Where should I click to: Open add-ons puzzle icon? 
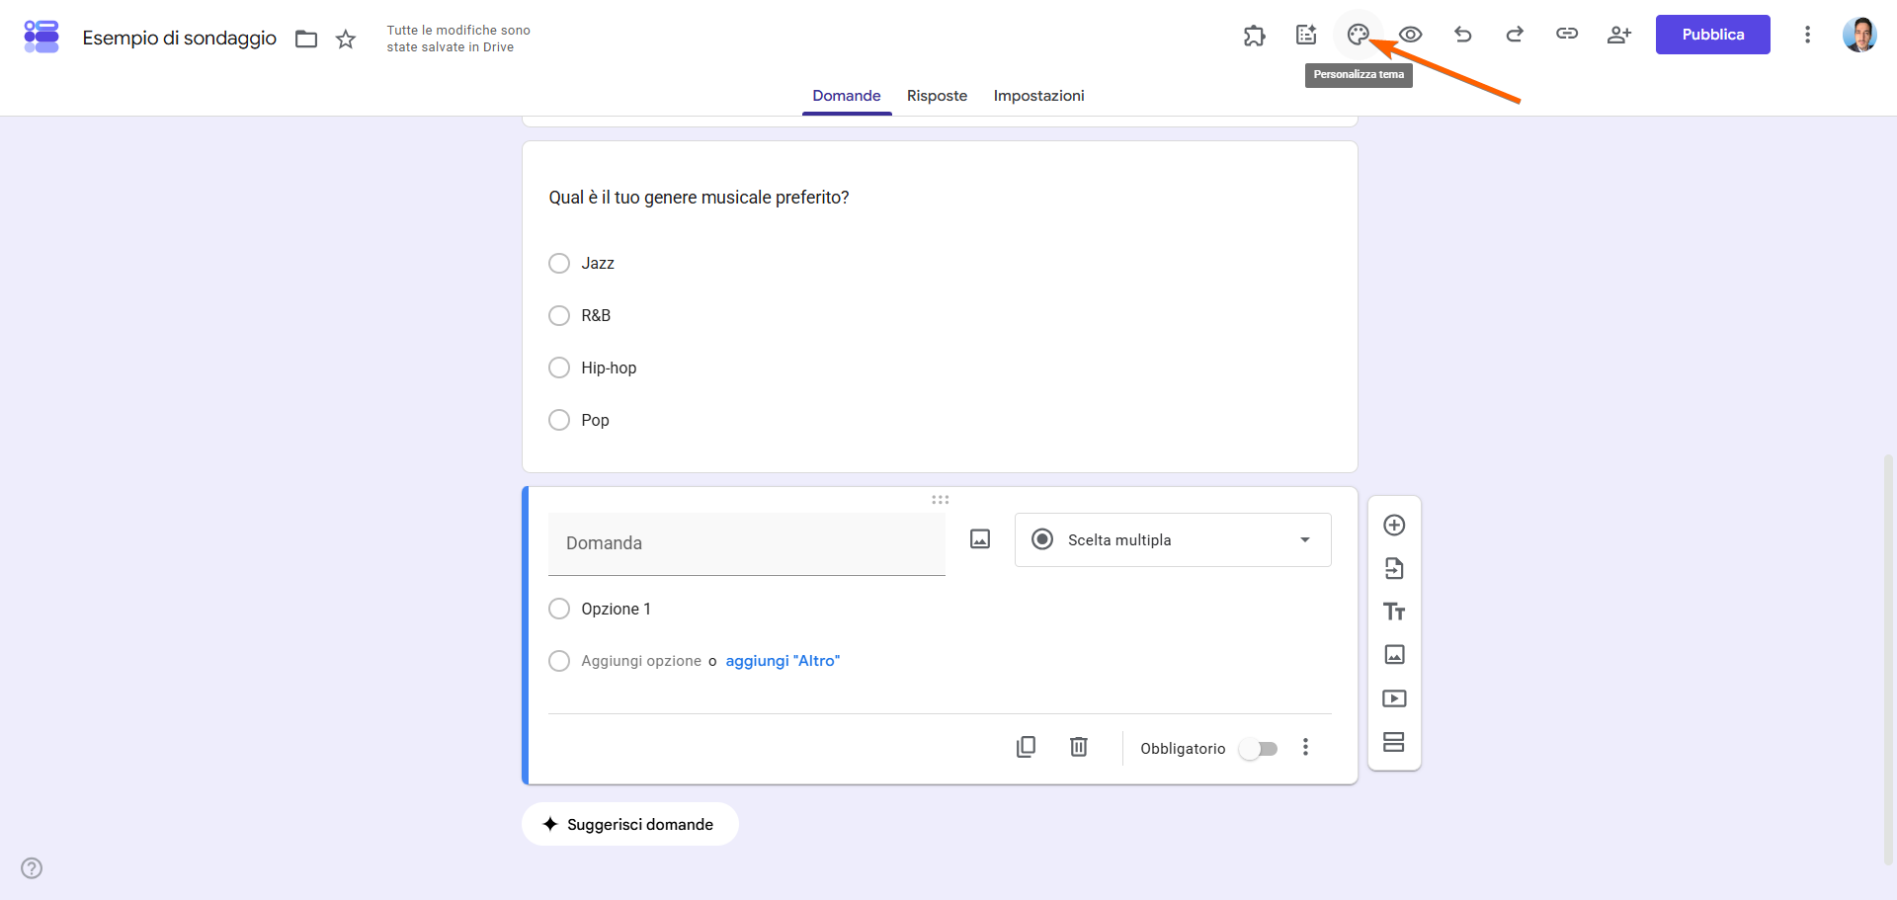coord(1255,36)
